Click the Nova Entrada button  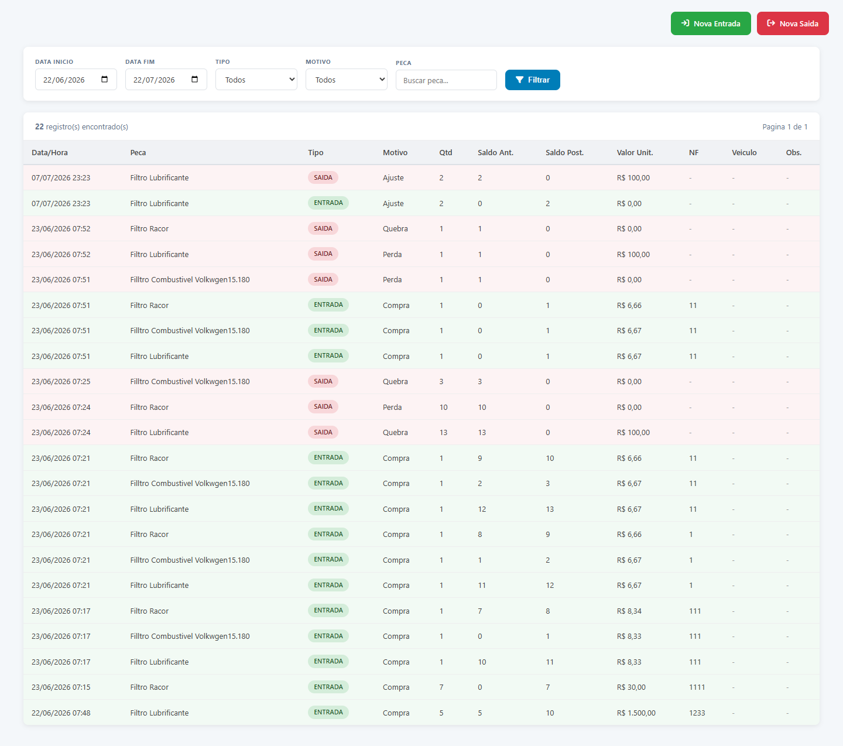(x=711, y=23)
